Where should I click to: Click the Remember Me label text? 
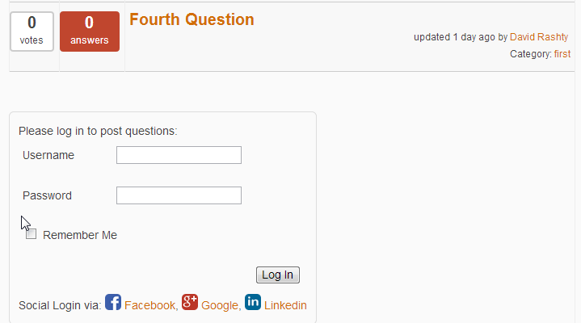point(80,235)
